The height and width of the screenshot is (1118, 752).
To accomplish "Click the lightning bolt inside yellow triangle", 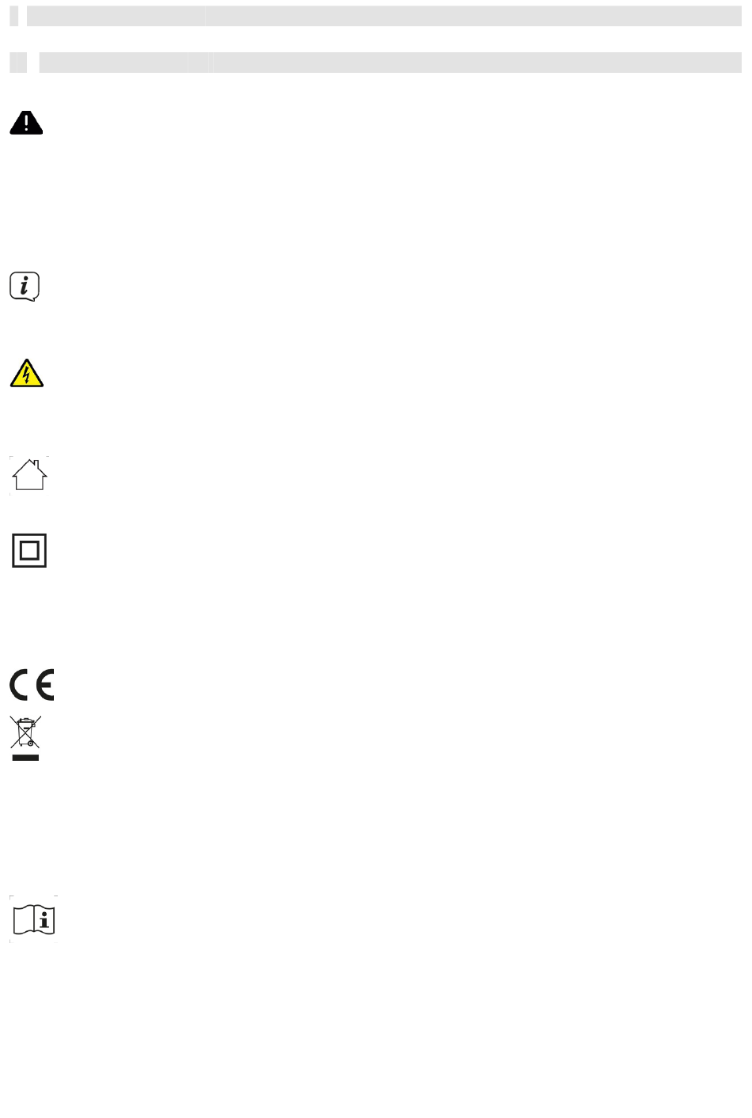I will pyautogui.click(x=27, y=375).
